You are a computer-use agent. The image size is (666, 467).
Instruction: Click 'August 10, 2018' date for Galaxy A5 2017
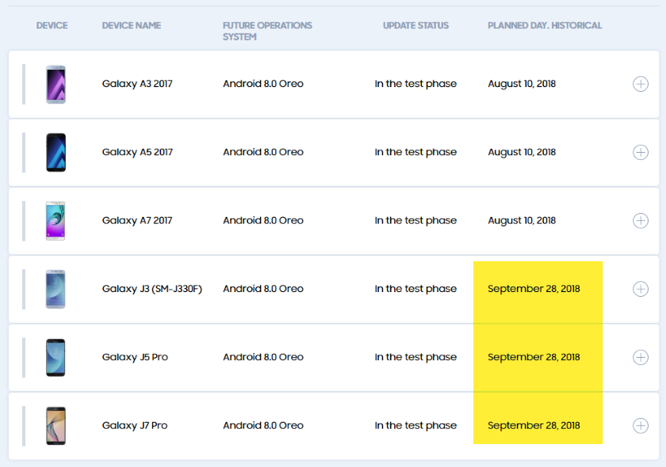(x=522, y=152)
